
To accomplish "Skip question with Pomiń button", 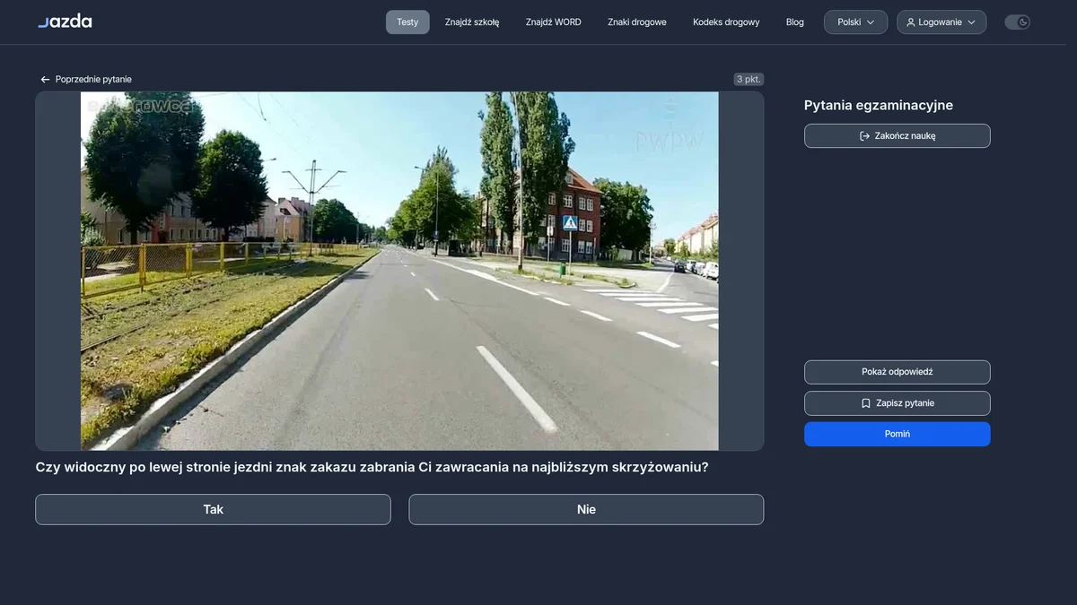I will [x=897, y=434].
